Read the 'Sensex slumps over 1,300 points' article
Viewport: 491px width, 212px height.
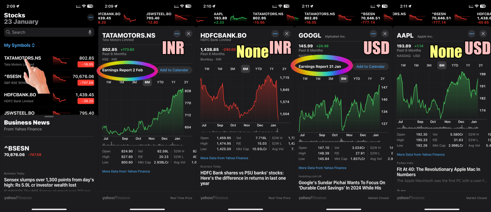49,183
